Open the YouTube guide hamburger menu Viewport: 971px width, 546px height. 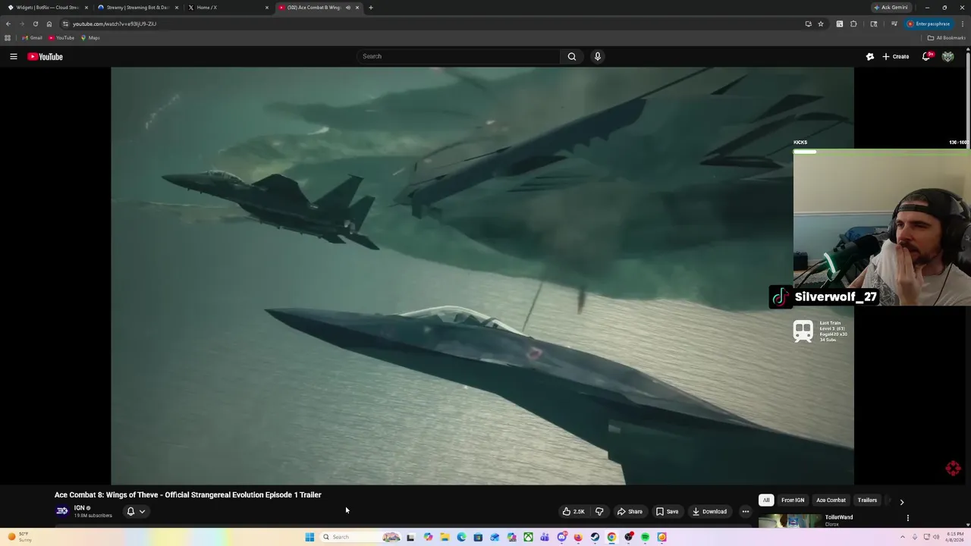(14, 56)
